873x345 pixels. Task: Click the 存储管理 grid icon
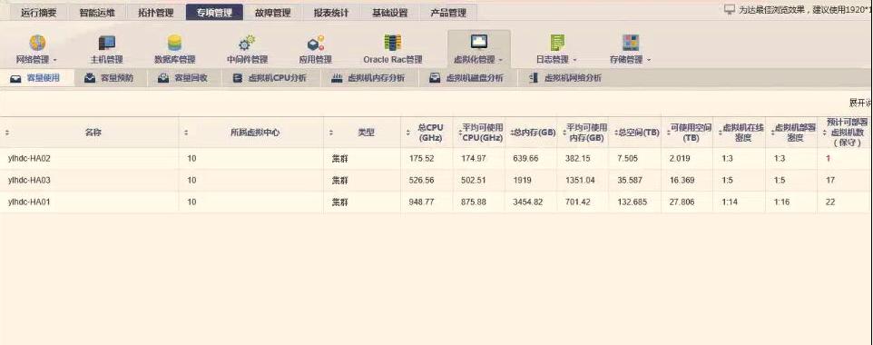point(631,43)
